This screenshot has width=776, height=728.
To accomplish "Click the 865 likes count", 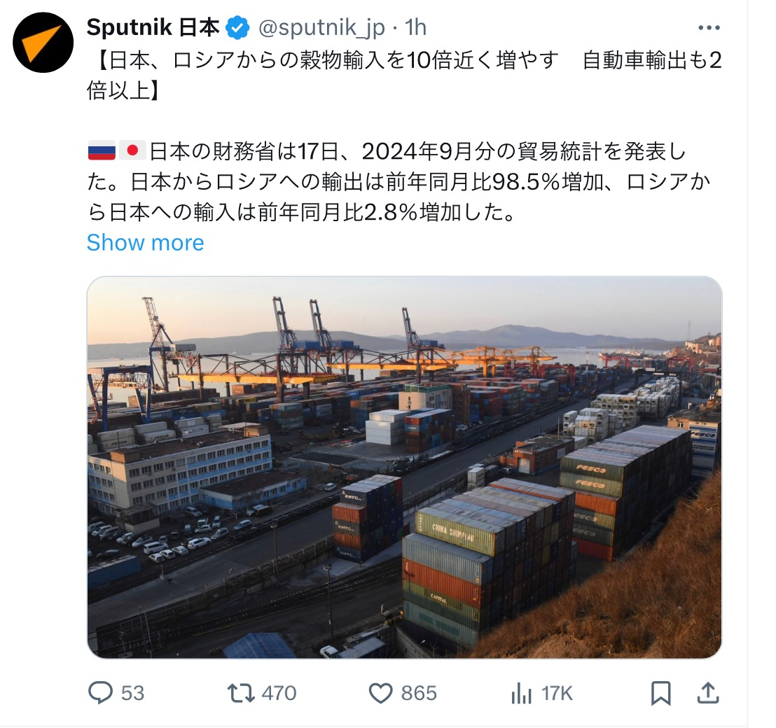I will pos(419,693).
